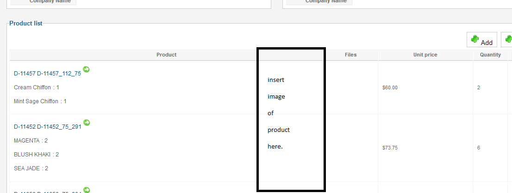Image resolution: width=512 pixels, height=193 pixels.
Task: Open product link D-11457 D-11457_112_75
Action: click(x=47, y=74)
